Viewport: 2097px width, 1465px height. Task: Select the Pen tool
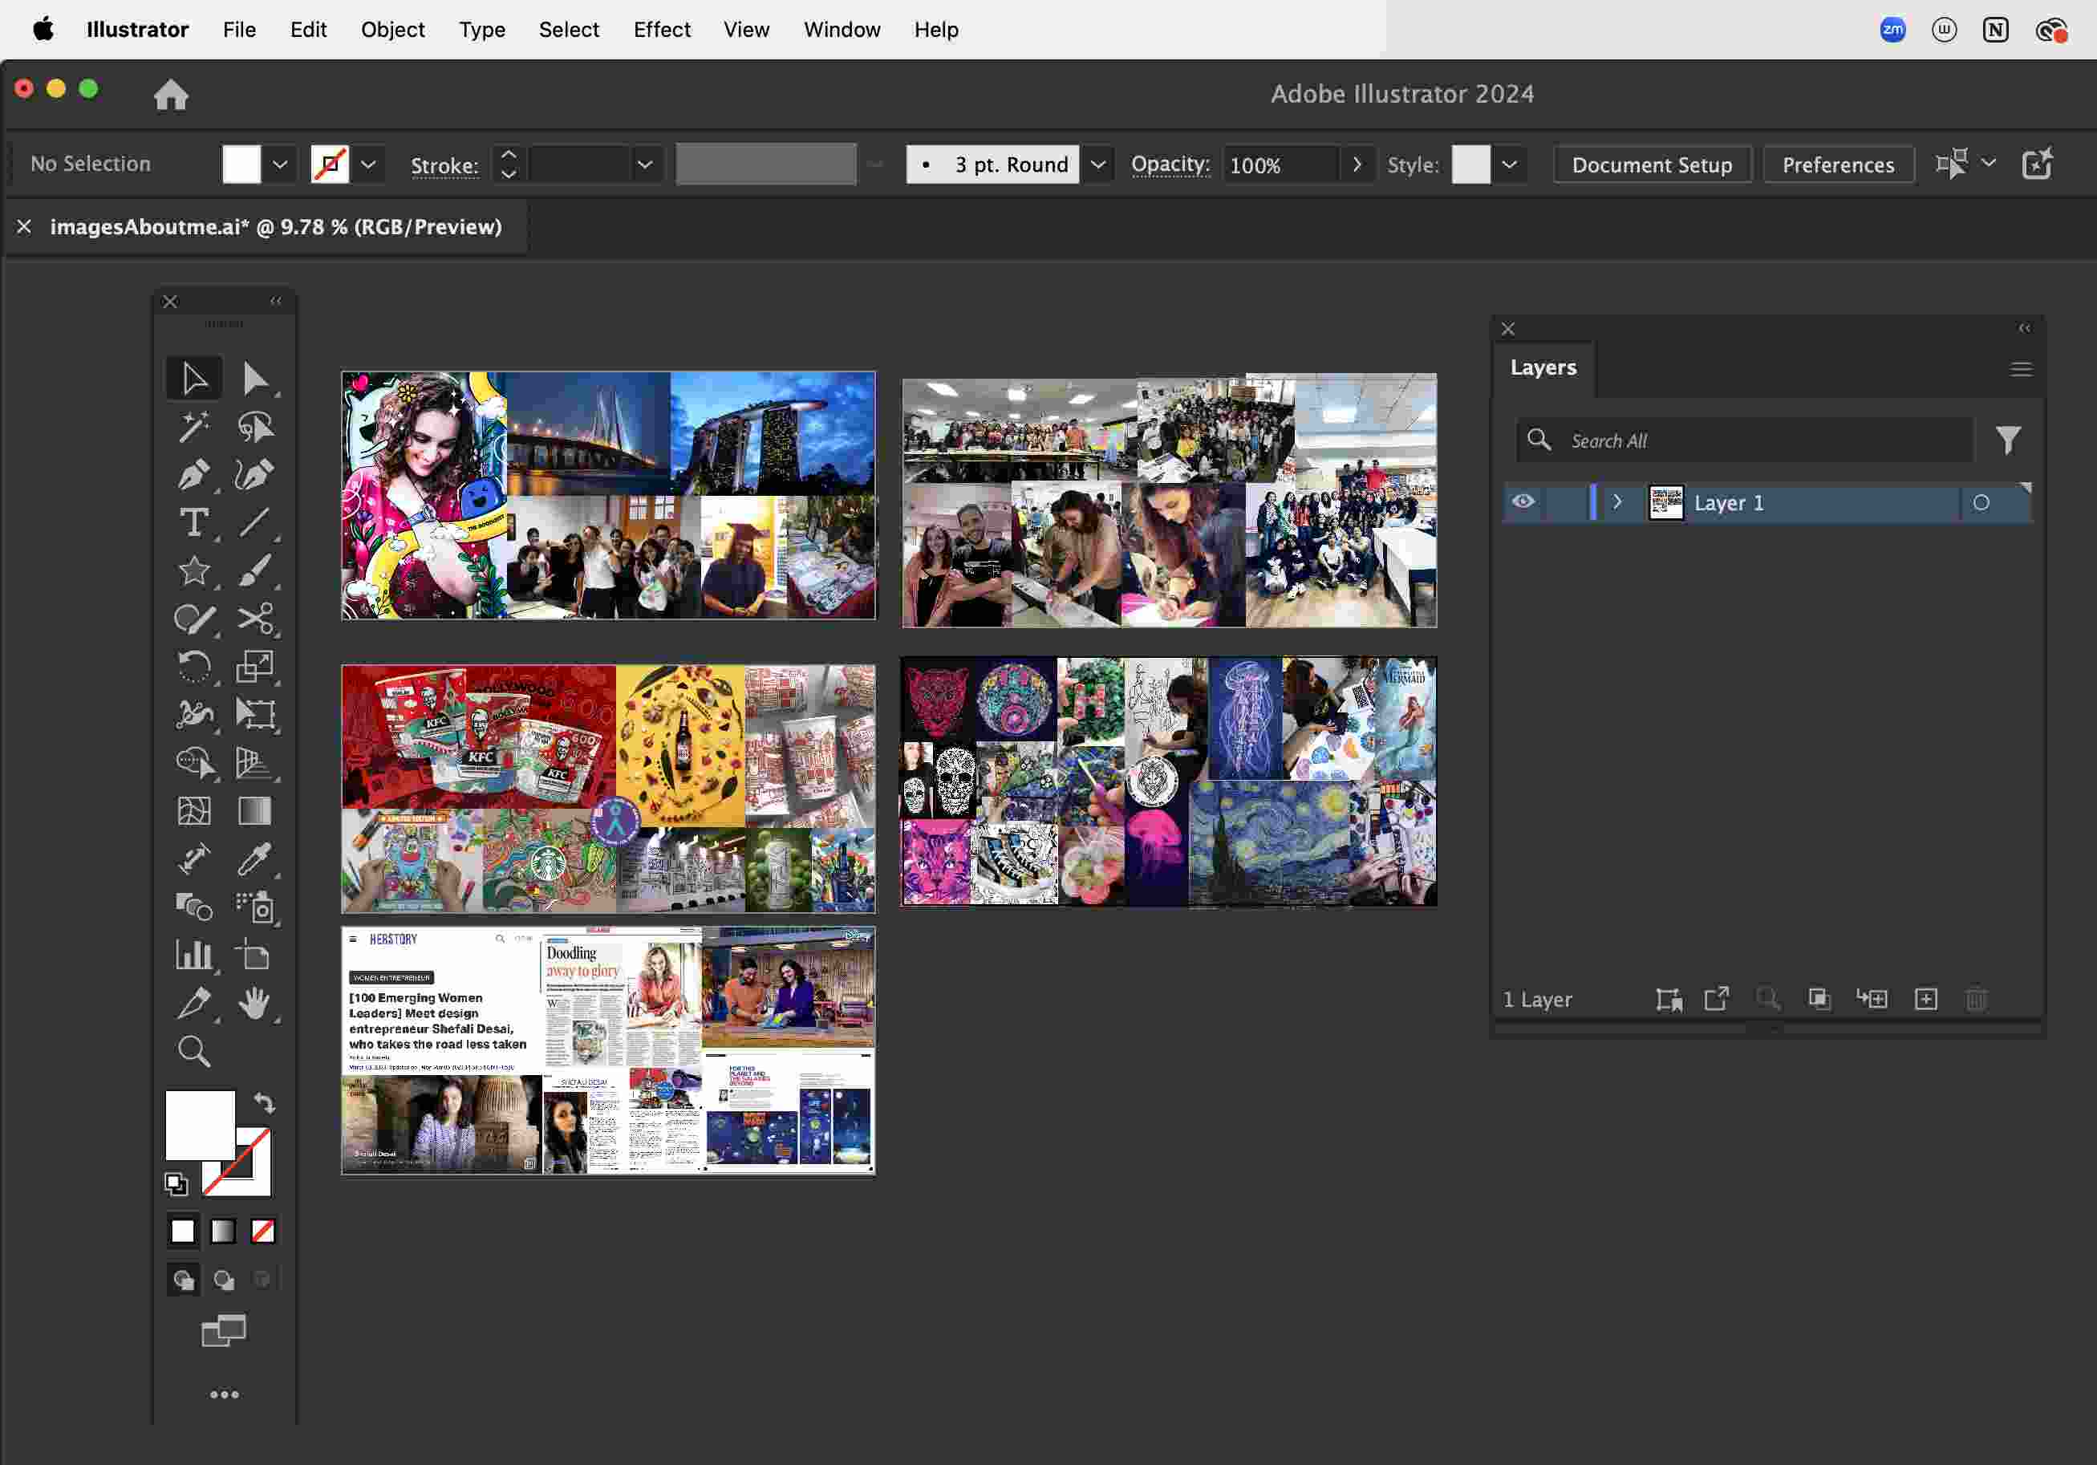pyautogui.click(x=193, y=474)
